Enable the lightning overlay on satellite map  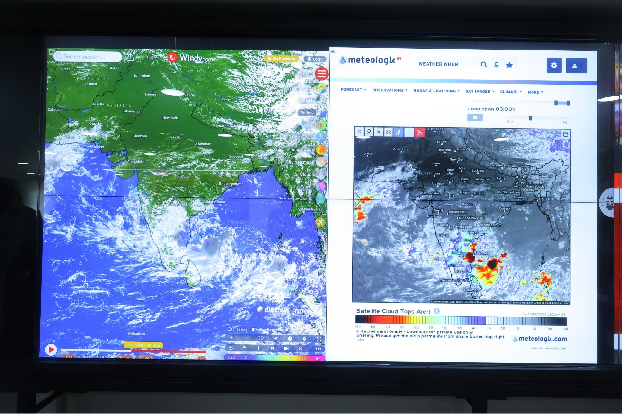[x=398, y=132]
